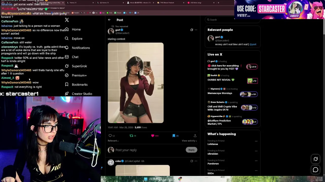Open the trending topic Pandoran
The image size is (325, 182).
tap(213, 164)
